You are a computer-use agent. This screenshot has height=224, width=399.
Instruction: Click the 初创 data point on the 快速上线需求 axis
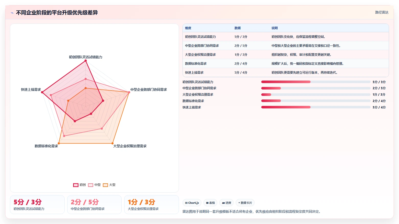pyautogui.click(x=42, y=92)
